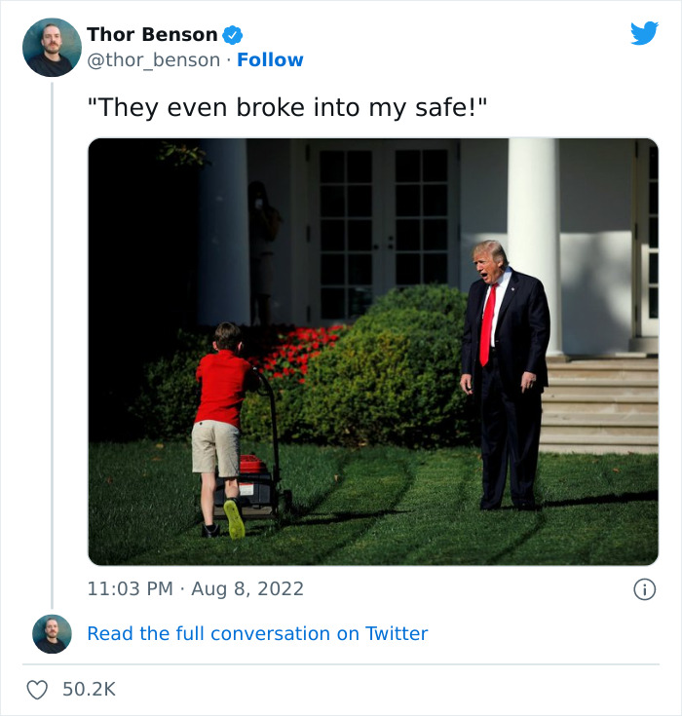Click the blue verified badge icon
The height and width of the screenshot is (716, 682).
coord(233,35)
